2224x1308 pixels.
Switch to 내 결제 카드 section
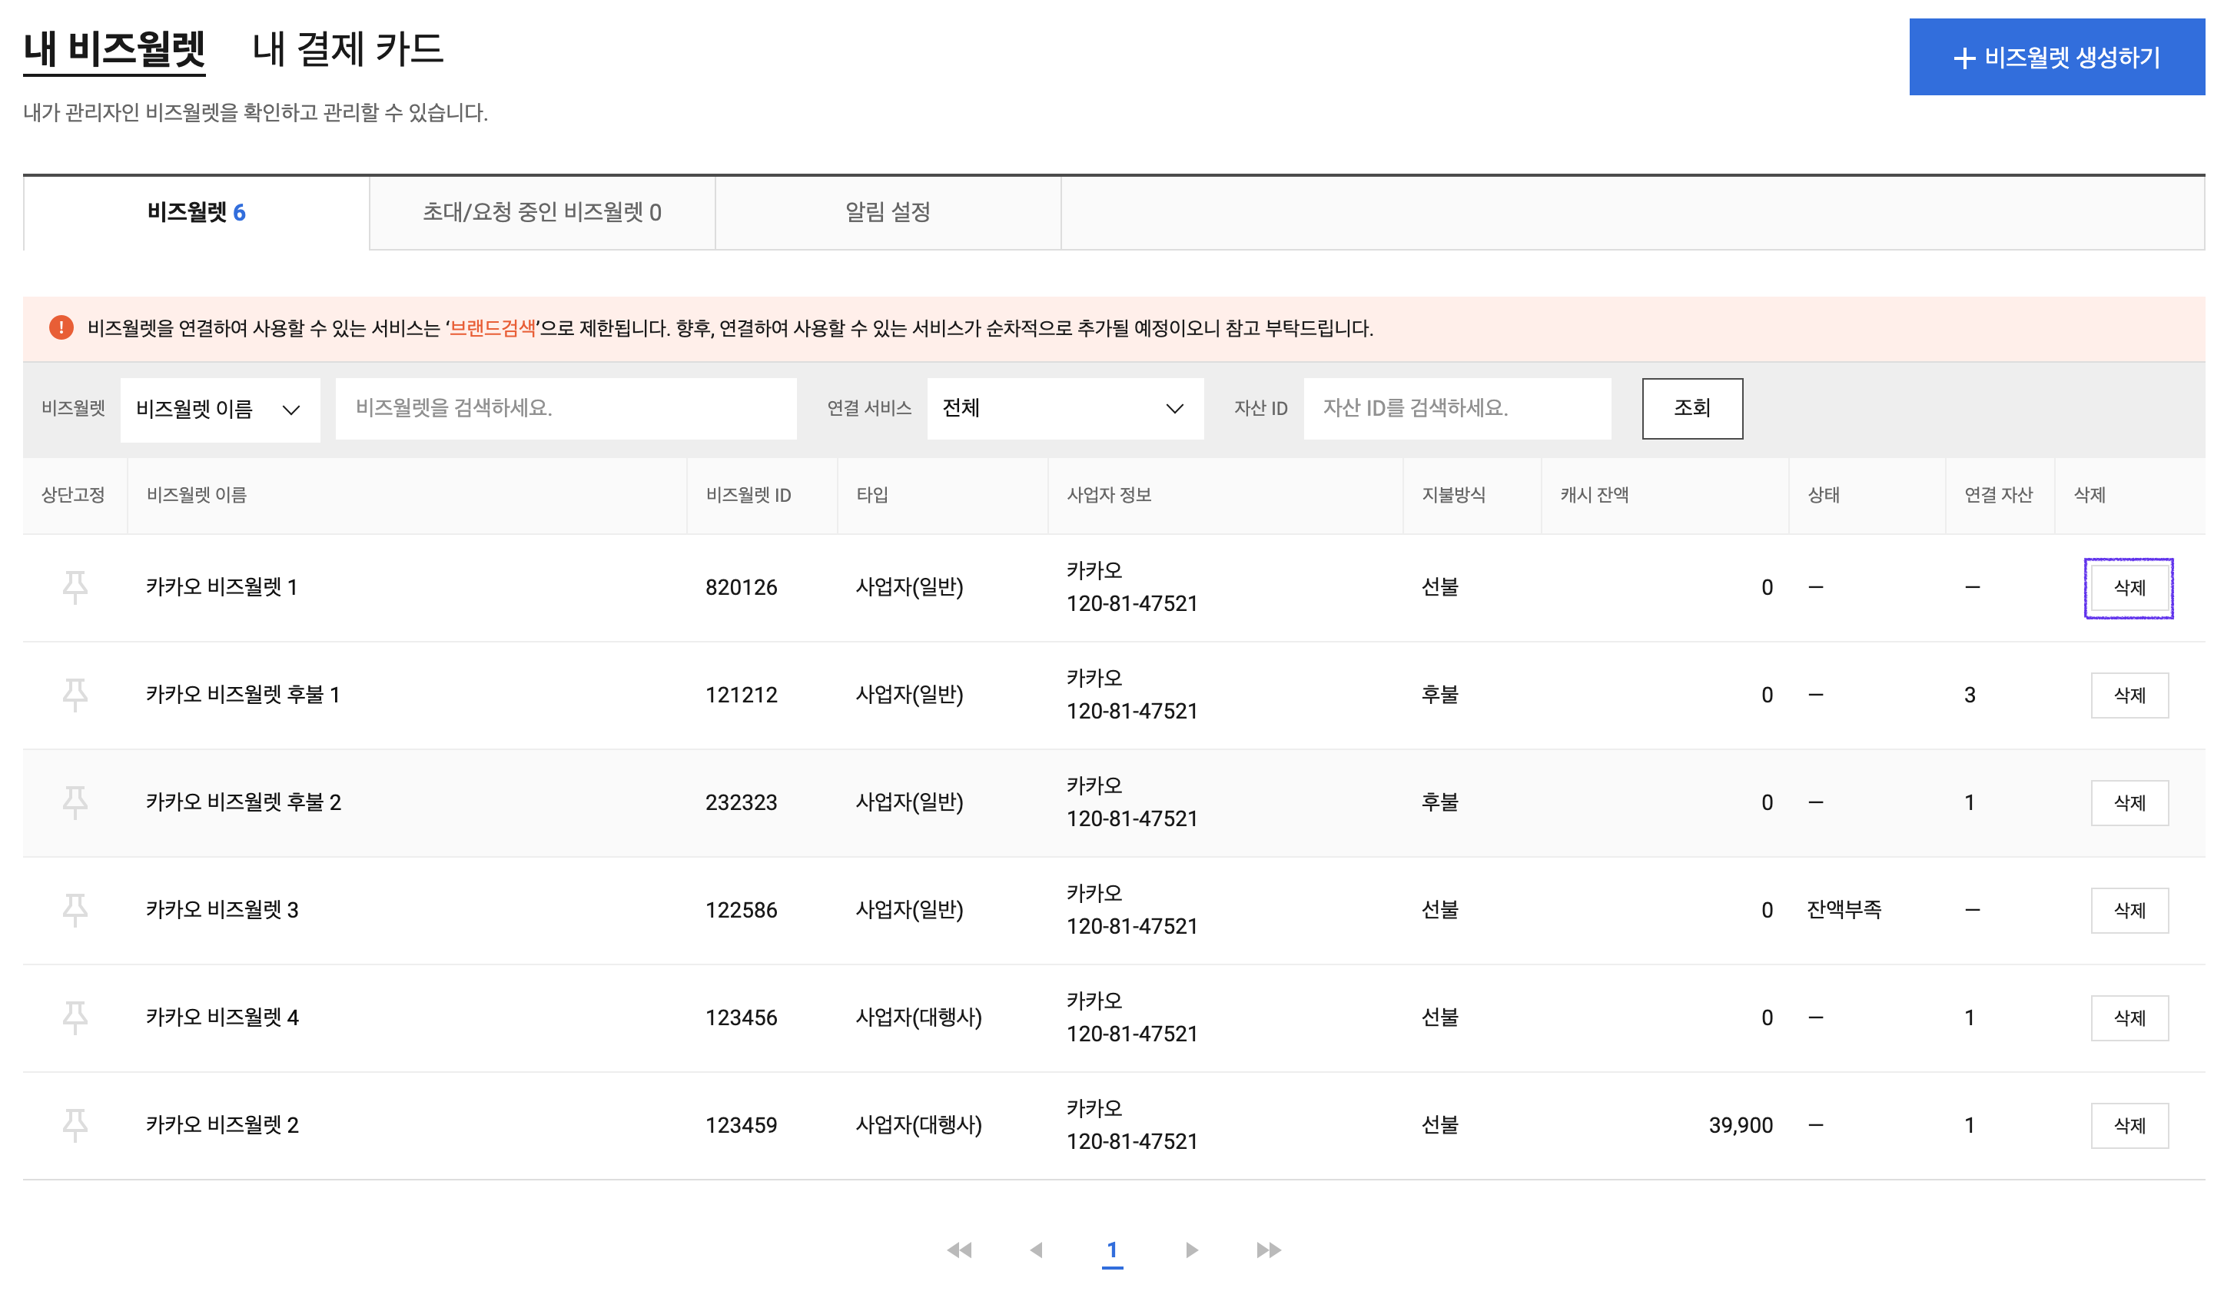tap(347, 48)
